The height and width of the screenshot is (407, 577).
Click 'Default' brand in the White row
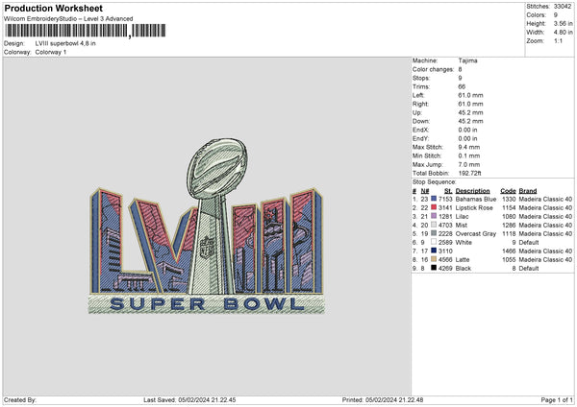(x=529, y=243)
